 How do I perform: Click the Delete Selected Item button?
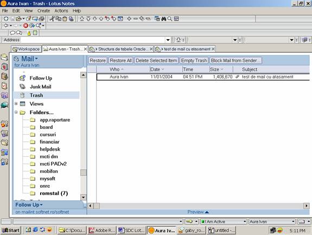[156, 60]
